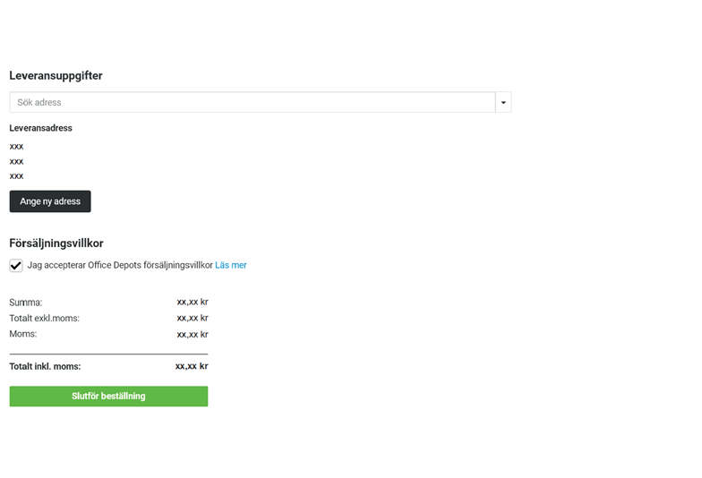Click the green Slutför beställning button
The image size is (702, 478).
pos(108,397)
